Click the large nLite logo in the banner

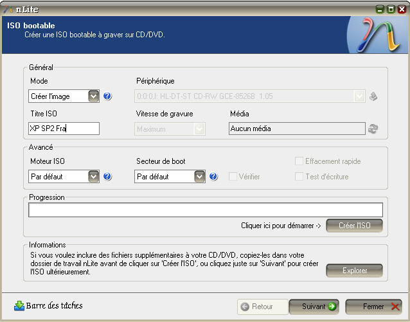[378, 35]
